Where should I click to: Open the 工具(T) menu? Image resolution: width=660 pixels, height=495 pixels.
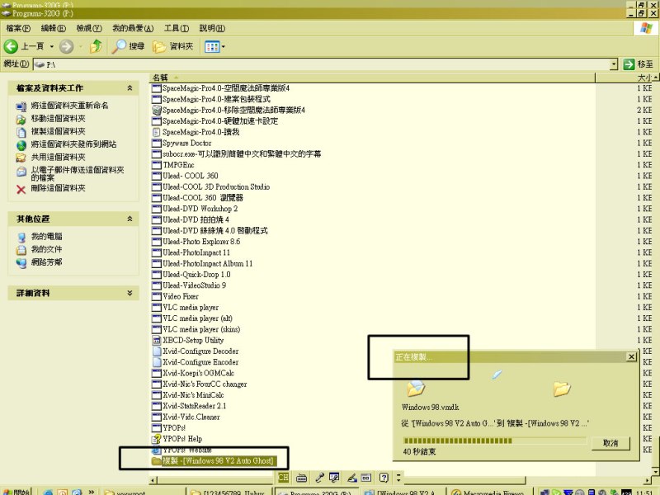pyautogui.click(x=176, y=28)
